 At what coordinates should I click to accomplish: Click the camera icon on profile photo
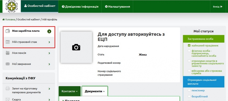click(x=76, y=47)
